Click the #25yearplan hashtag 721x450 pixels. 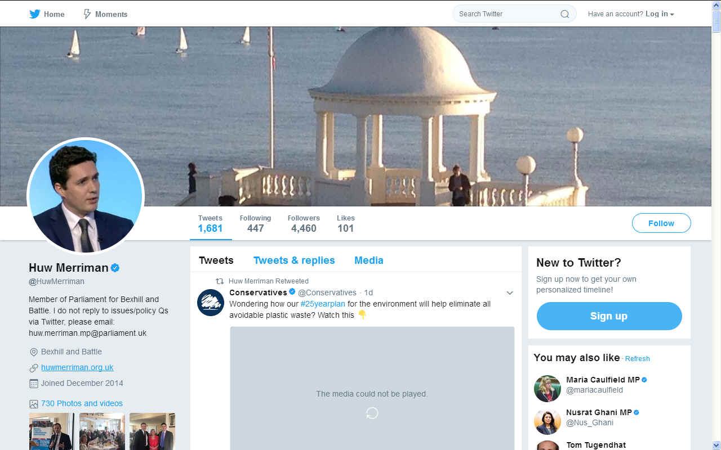[x=323, y=304]
